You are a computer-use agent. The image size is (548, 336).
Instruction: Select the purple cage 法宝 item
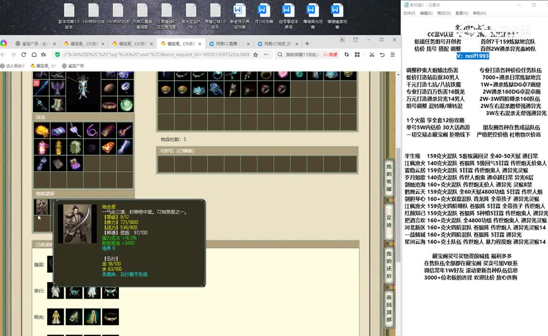(75, 163)
